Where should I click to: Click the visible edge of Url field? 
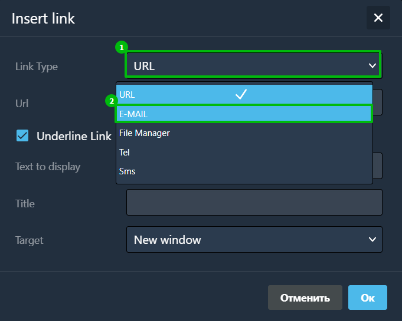pyautogui.click(x=378, y=102)
